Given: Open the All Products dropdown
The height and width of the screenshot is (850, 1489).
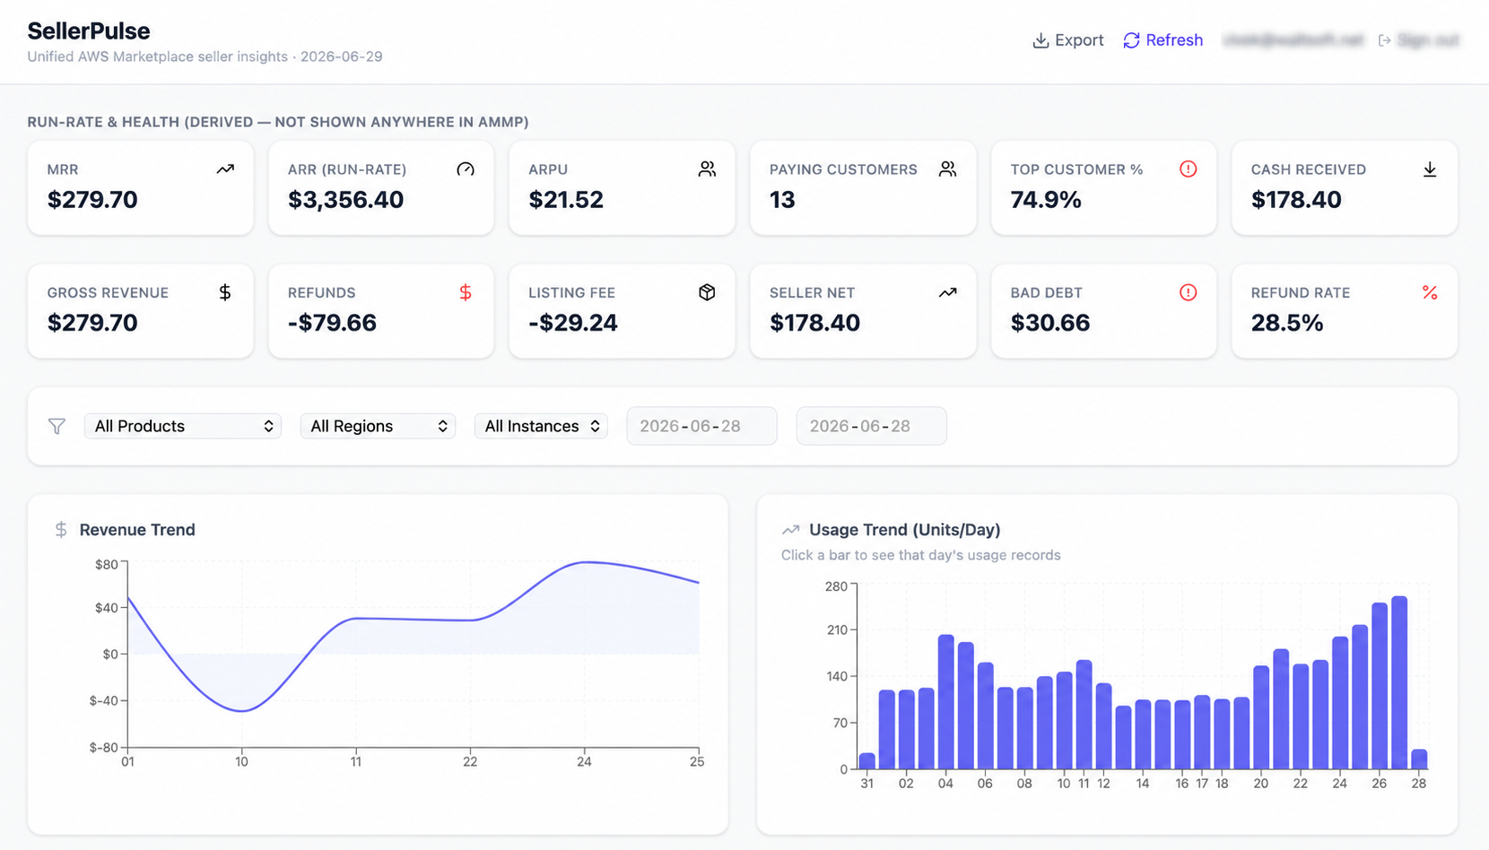Looking at the screenshot, I should (x=183, y=426).
